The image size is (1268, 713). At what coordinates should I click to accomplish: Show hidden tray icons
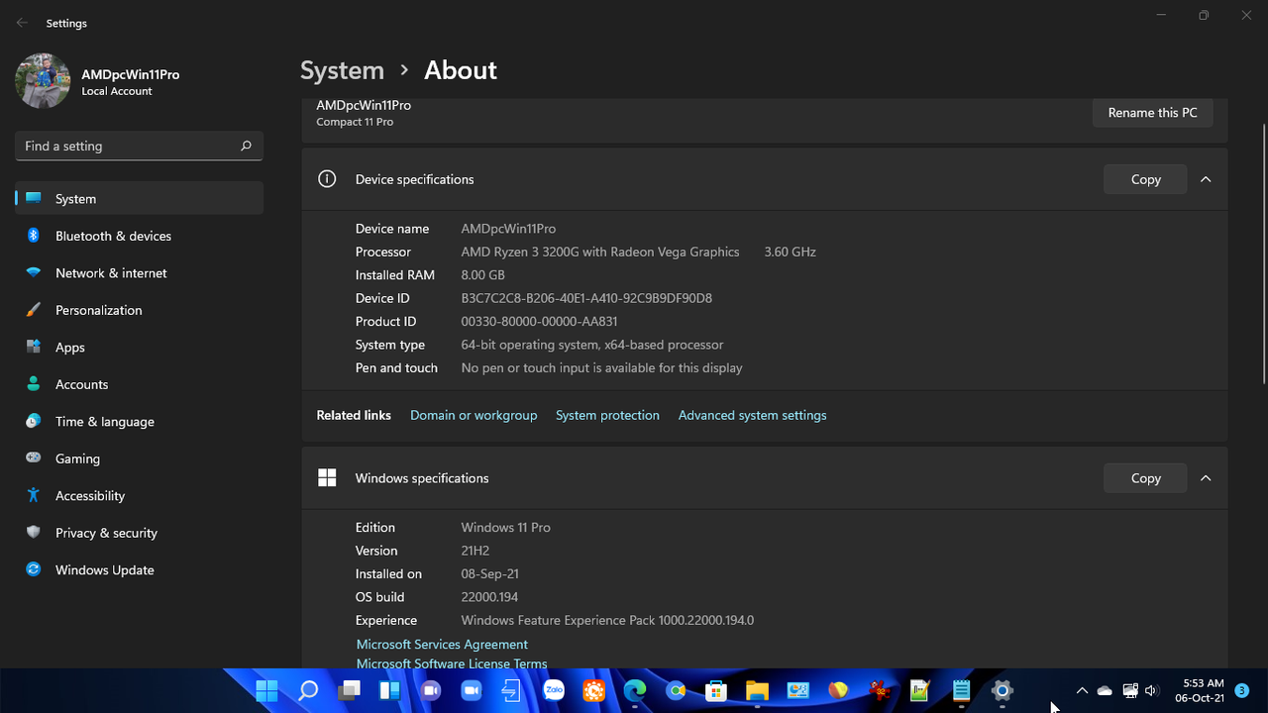[1082, 690]
